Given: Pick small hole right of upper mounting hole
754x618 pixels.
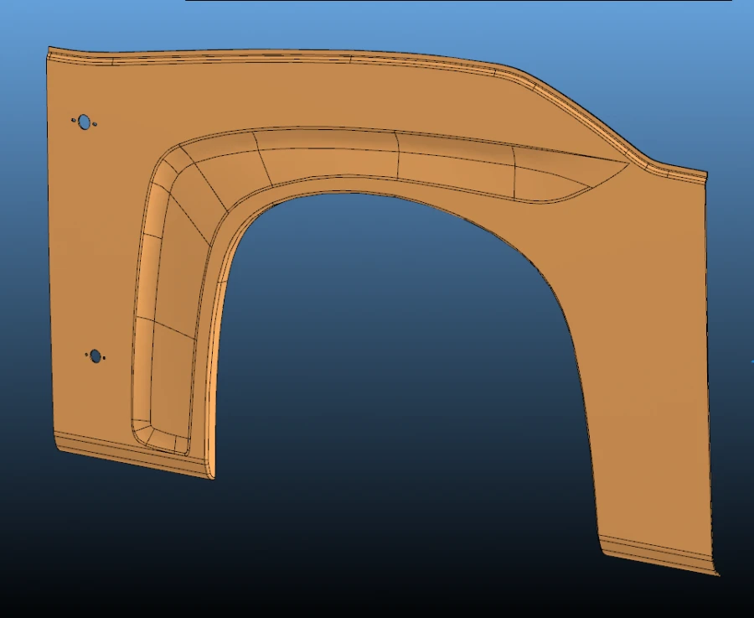Looking at the screenshot, I should 94,125.
